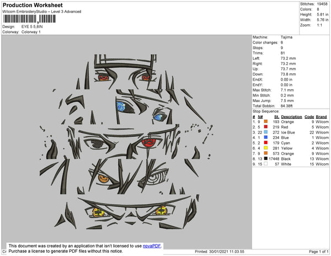Viewport: 331px width, 256px height.
Task: Click Total Bobbin value 84.38ft
Action: click(287, 106)
